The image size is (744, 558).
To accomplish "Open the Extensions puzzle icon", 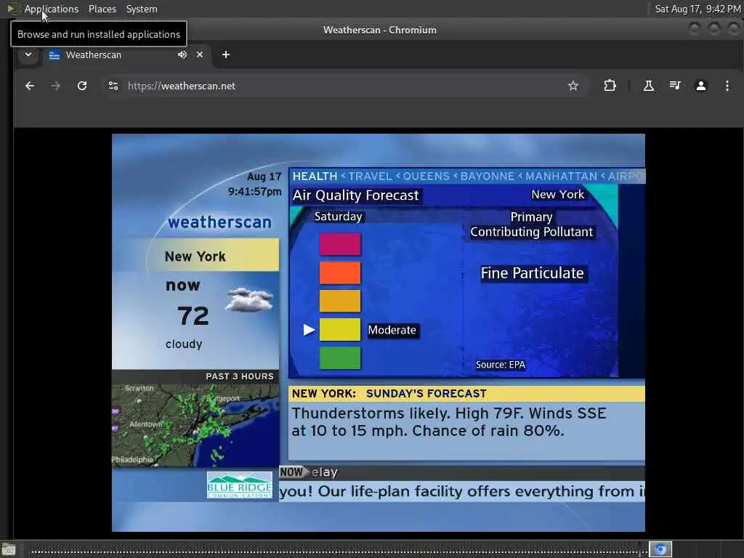I will 610,86.
